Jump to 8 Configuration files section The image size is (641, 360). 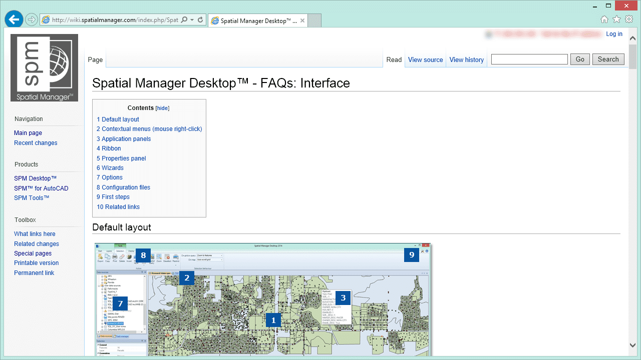[124, 187]
